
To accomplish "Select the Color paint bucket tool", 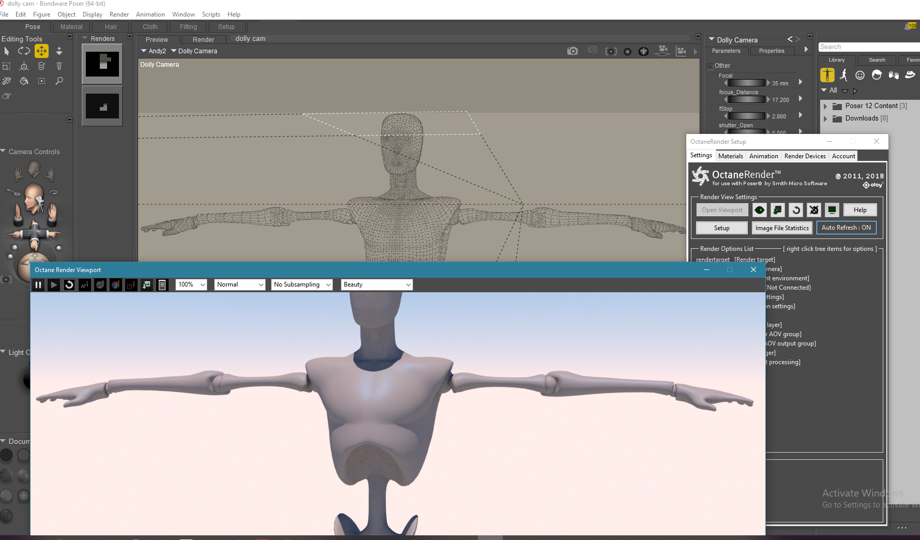I will click(24, 81).
